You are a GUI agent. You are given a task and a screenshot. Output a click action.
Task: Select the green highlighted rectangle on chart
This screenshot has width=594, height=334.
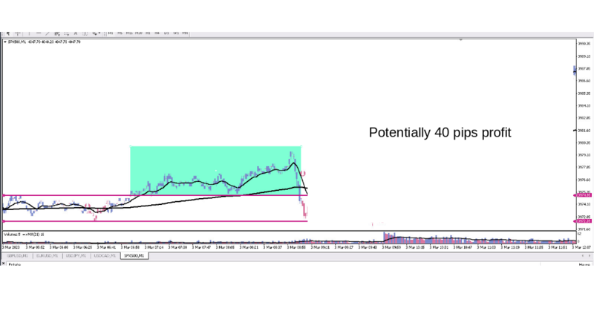coord(215,171)
